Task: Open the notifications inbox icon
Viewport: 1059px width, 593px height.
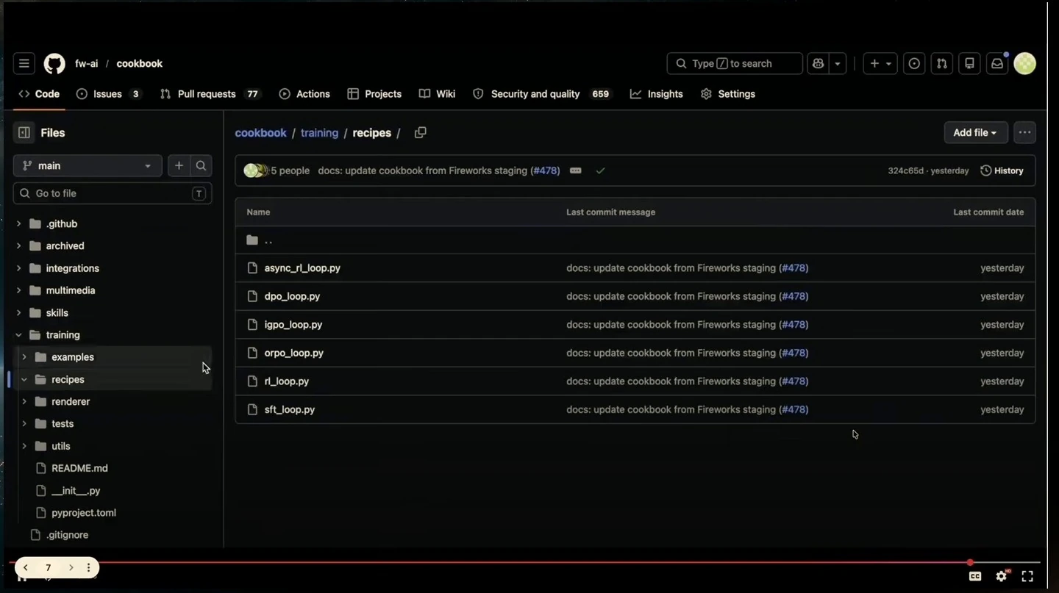Action: click(x=997, y=64)
